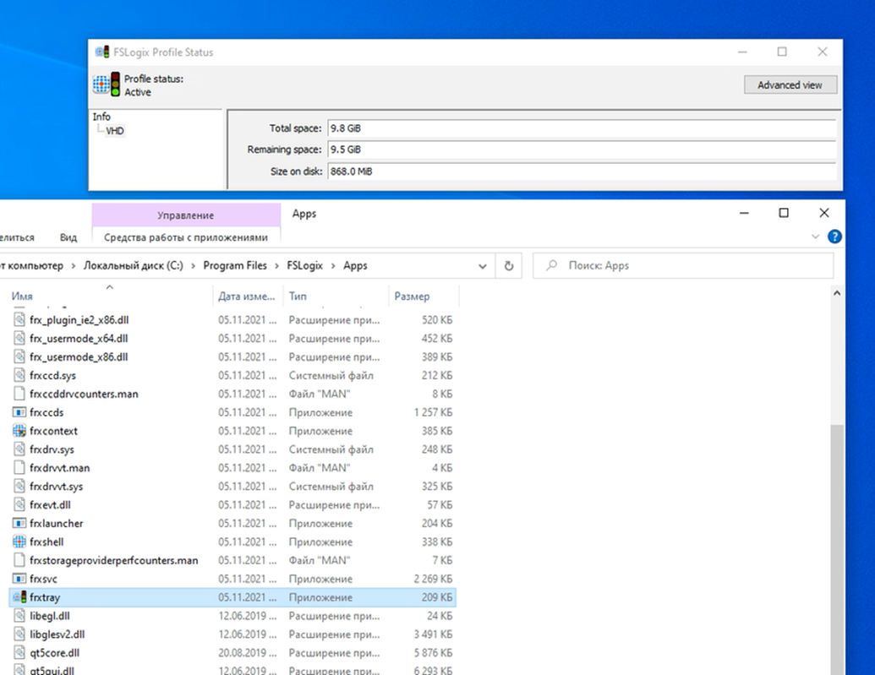Open Explorer help blue question mark icon
The width and height of the screenshot is (875, 675).
click(x=834, y=237)
